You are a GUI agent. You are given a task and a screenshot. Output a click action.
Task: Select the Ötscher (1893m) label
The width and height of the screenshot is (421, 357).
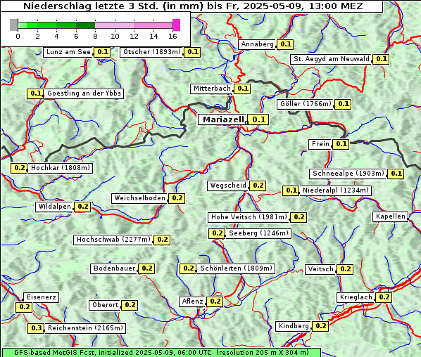(151, 52)
